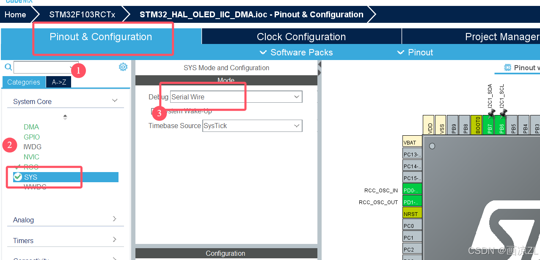Click the STM32F103RCTx breadcrumb
Viewport: 540px width, 260px height.
coord(82,14)
